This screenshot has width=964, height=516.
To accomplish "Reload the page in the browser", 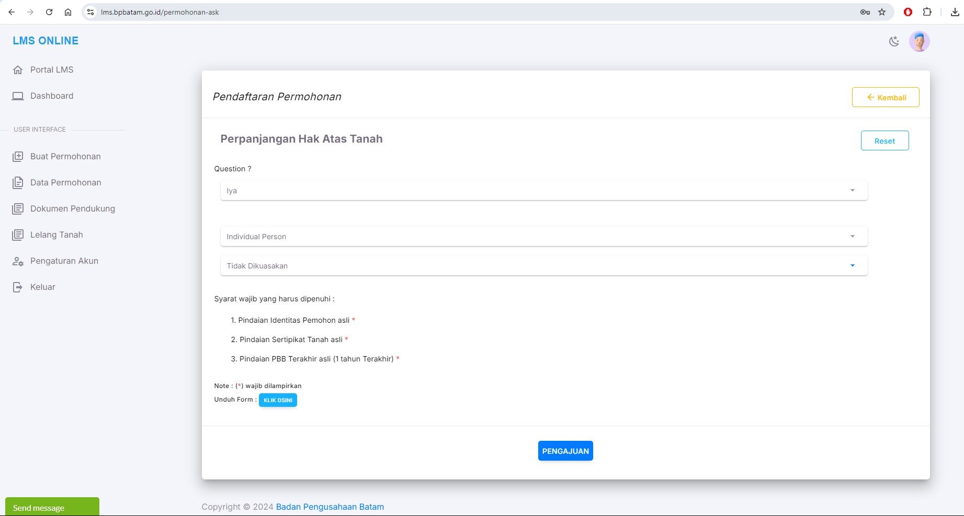I will [x=49, y=12].
